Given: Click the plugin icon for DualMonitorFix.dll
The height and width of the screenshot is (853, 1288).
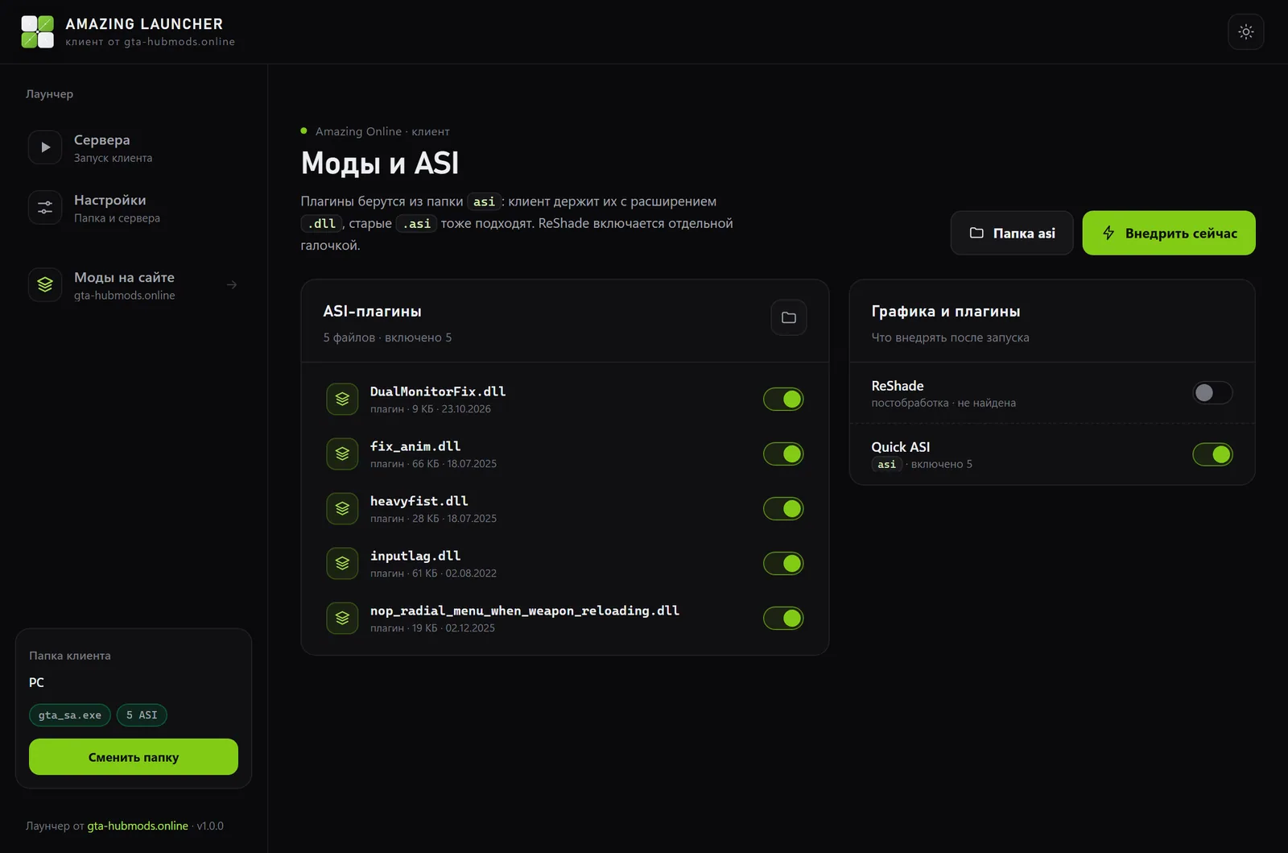Looking at the screenshot, I should (342, 399).
